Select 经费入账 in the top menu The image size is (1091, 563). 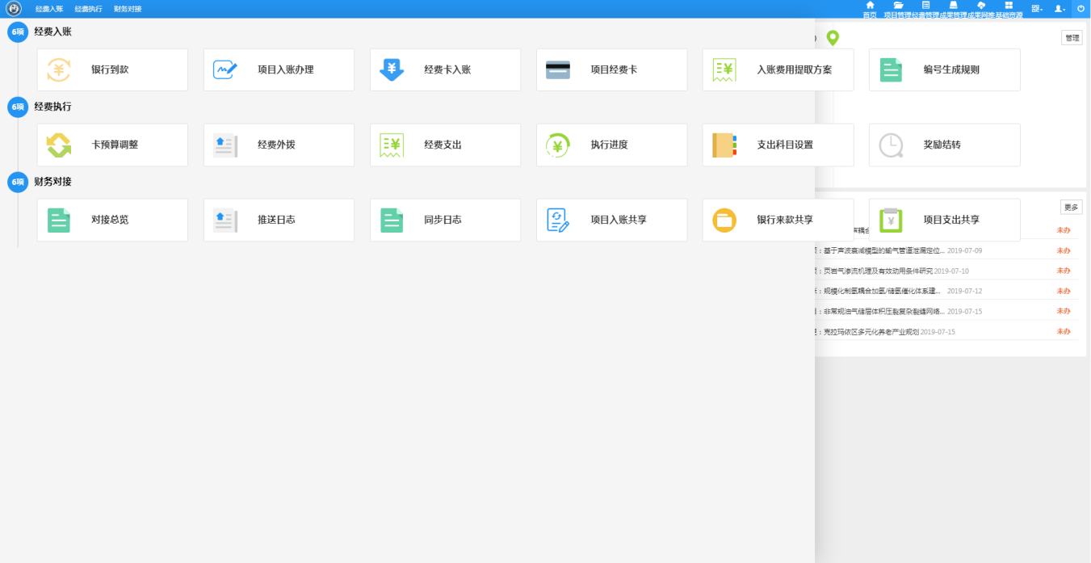point(49,9)
